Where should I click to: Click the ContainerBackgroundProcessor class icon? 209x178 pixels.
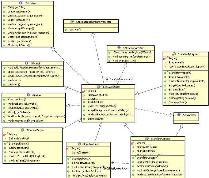click(72, 22)
